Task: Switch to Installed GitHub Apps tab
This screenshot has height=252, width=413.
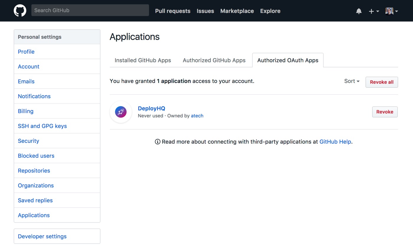Action: [143, 60]
